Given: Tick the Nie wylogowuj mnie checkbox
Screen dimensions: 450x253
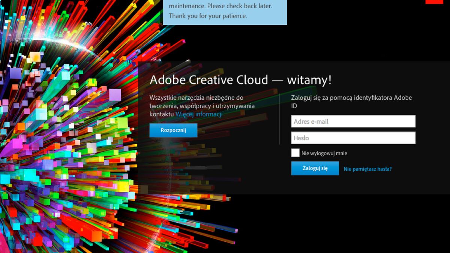Looking at the screenshot, I should click(295, 153).
